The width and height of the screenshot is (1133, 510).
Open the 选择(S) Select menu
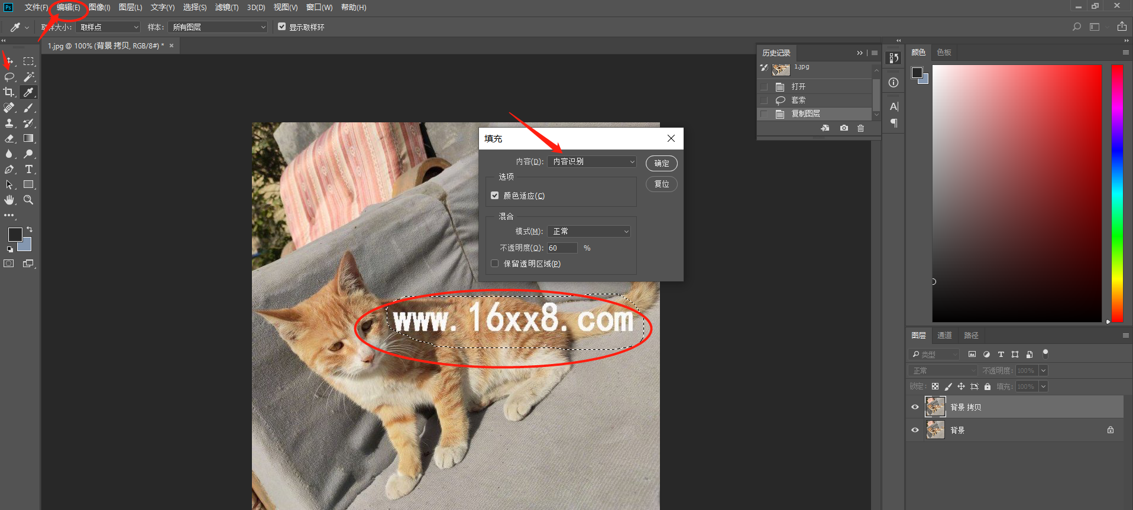(x=195, y=8)
